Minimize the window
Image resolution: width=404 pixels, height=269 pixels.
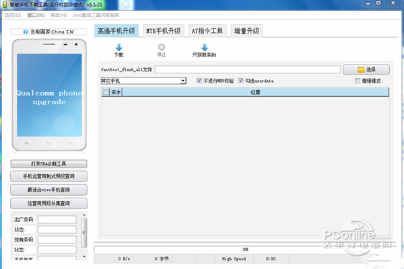(x=368, y=3)
